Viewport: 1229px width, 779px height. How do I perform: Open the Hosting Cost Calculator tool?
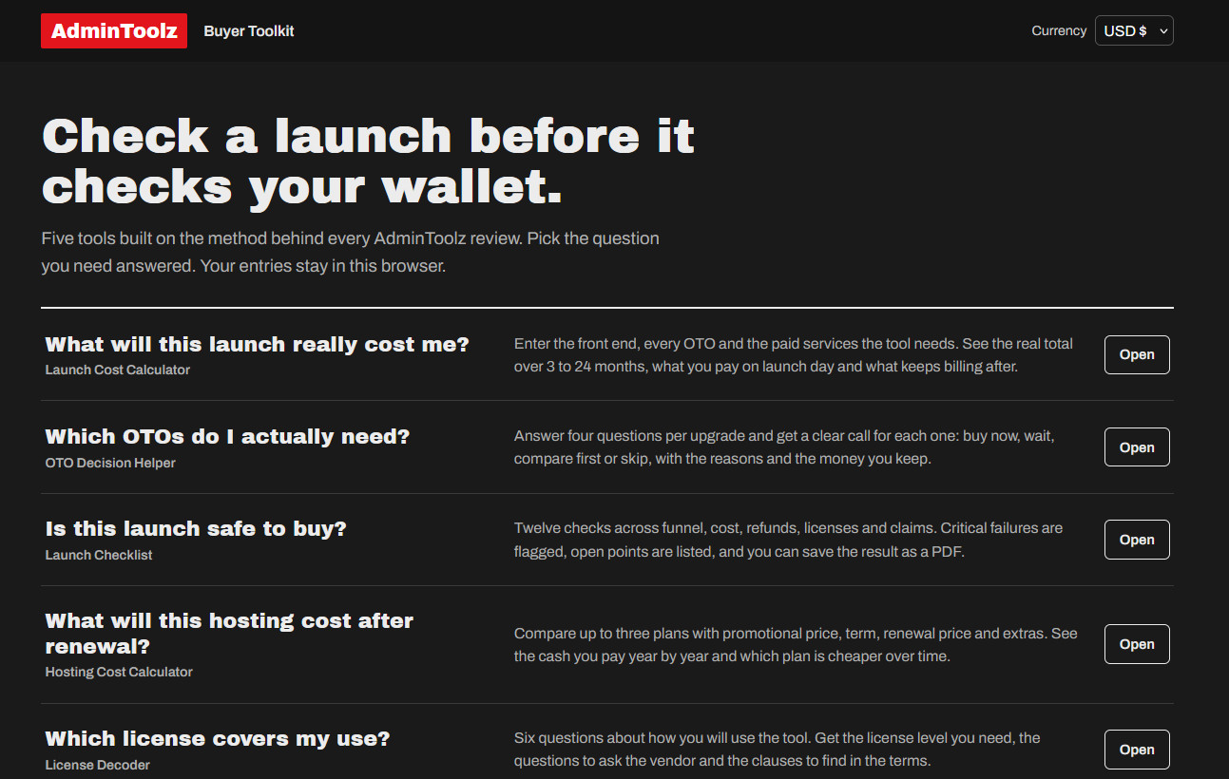(x=1137, y=644)
